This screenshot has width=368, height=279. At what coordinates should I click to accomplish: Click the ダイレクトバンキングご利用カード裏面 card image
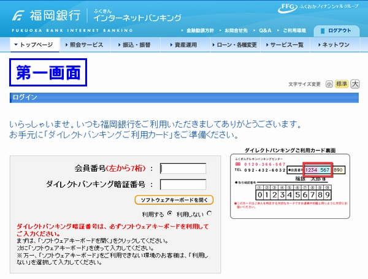(290, 186)
